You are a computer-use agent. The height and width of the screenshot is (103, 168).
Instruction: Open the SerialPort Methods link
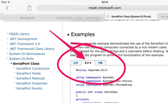(x=30, y=78)
